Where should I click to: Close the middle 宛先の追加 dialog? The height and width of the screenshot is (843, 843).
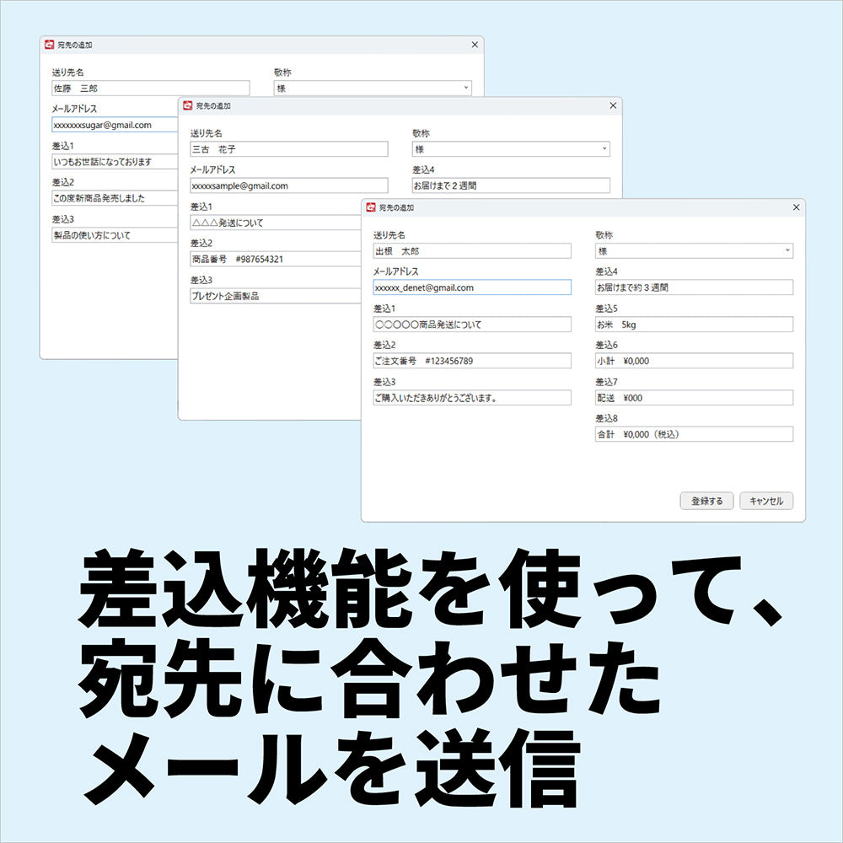coord(613,106)
